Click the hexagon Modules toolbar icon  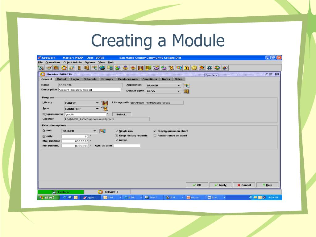click(64, 68)
